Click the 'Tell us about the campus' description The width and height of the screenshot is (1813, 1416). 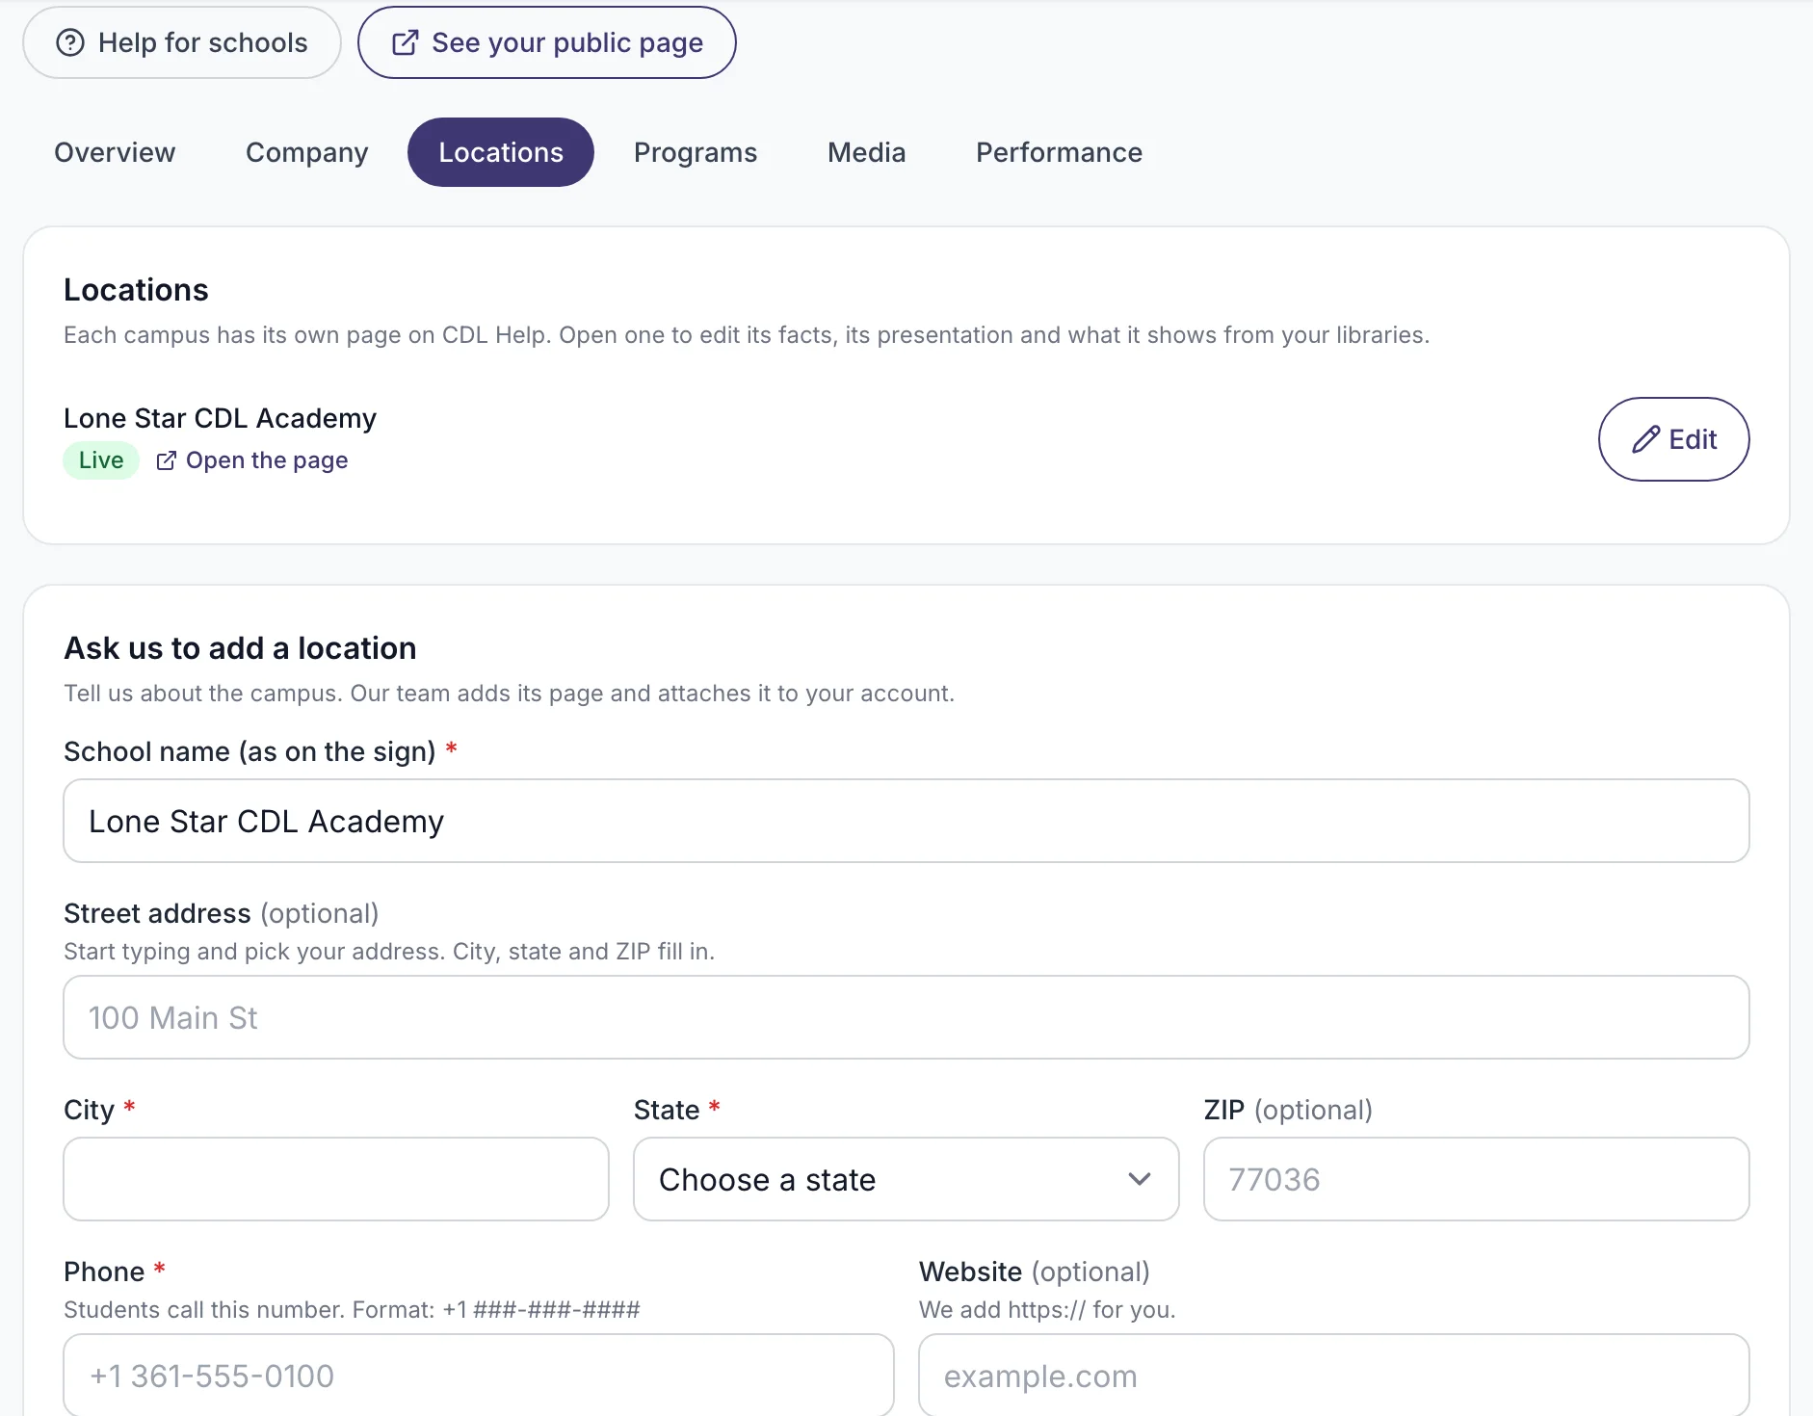pyautogui.click(x=509, y=694)
